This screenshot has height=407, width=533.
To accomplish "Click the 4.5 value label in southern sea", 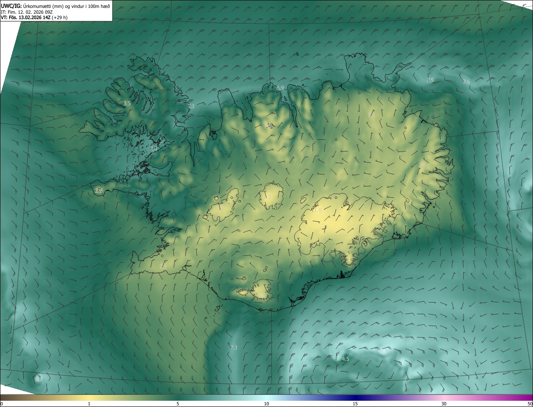I will [345, 359].
